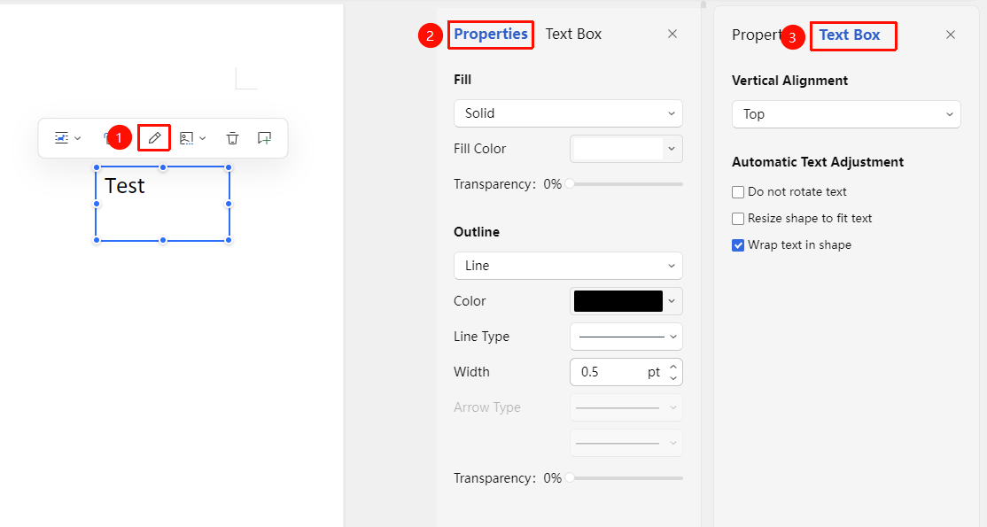
Task: Delete the text box with the trash icon
Action: point(233,138)
